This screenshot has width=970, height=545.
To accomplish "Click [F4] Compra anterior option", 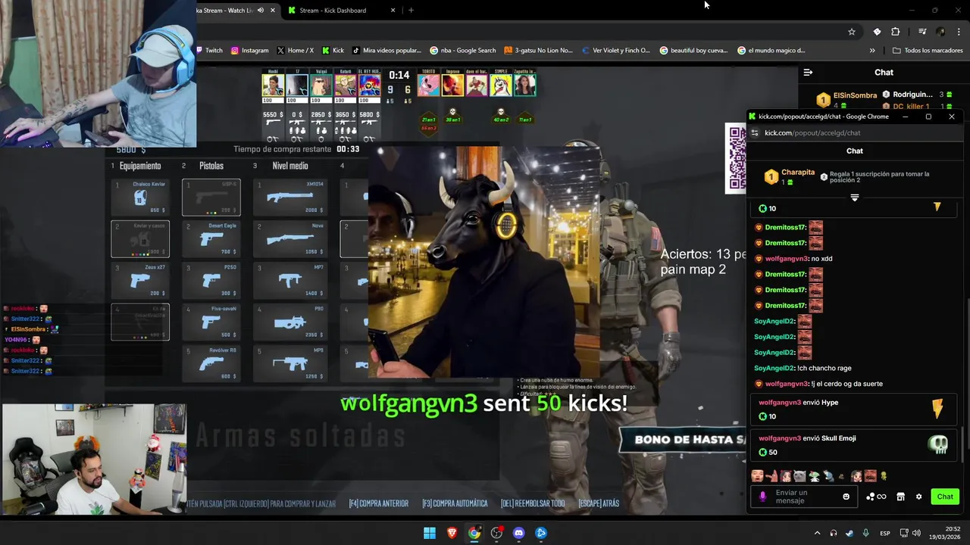I will (379, 503).
